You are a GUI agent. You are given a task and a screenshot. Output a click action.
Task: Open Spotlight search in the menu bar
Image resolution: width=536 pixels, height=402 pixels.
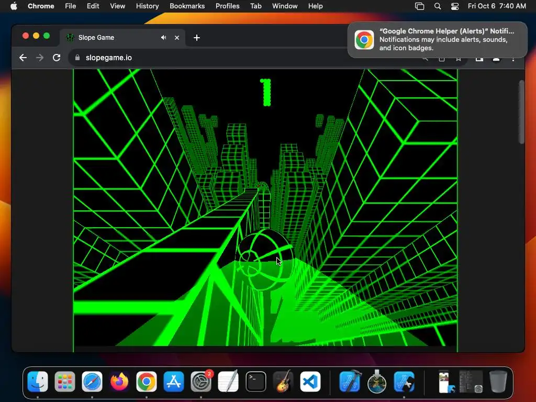click(438, 6)
